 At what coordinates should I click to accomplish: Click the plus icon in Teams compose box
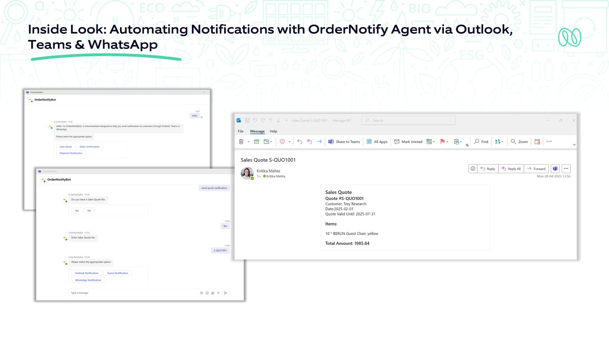click(218, 293)
